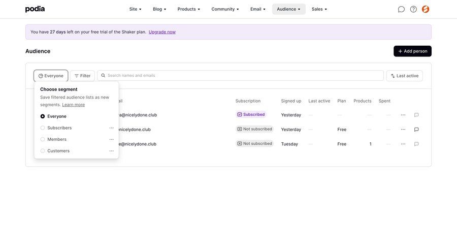Open row actions for the Subscribed person

[x=403, y=115]
